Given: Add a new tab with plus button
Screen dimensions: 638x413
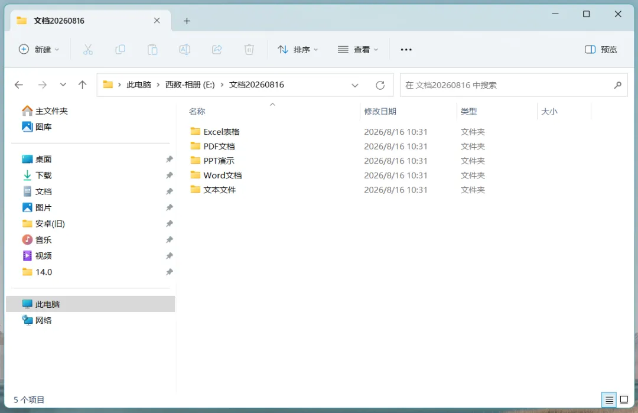Looking at the screenshot, I should (x=187, y=21).
